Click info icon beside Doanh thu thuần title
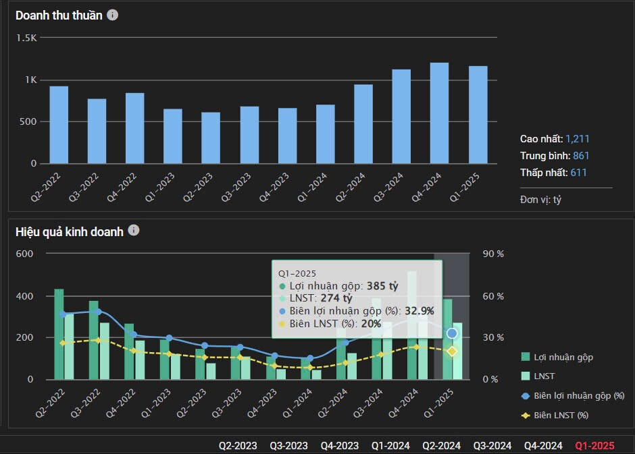The image size is (635, 454). point(113,15)
